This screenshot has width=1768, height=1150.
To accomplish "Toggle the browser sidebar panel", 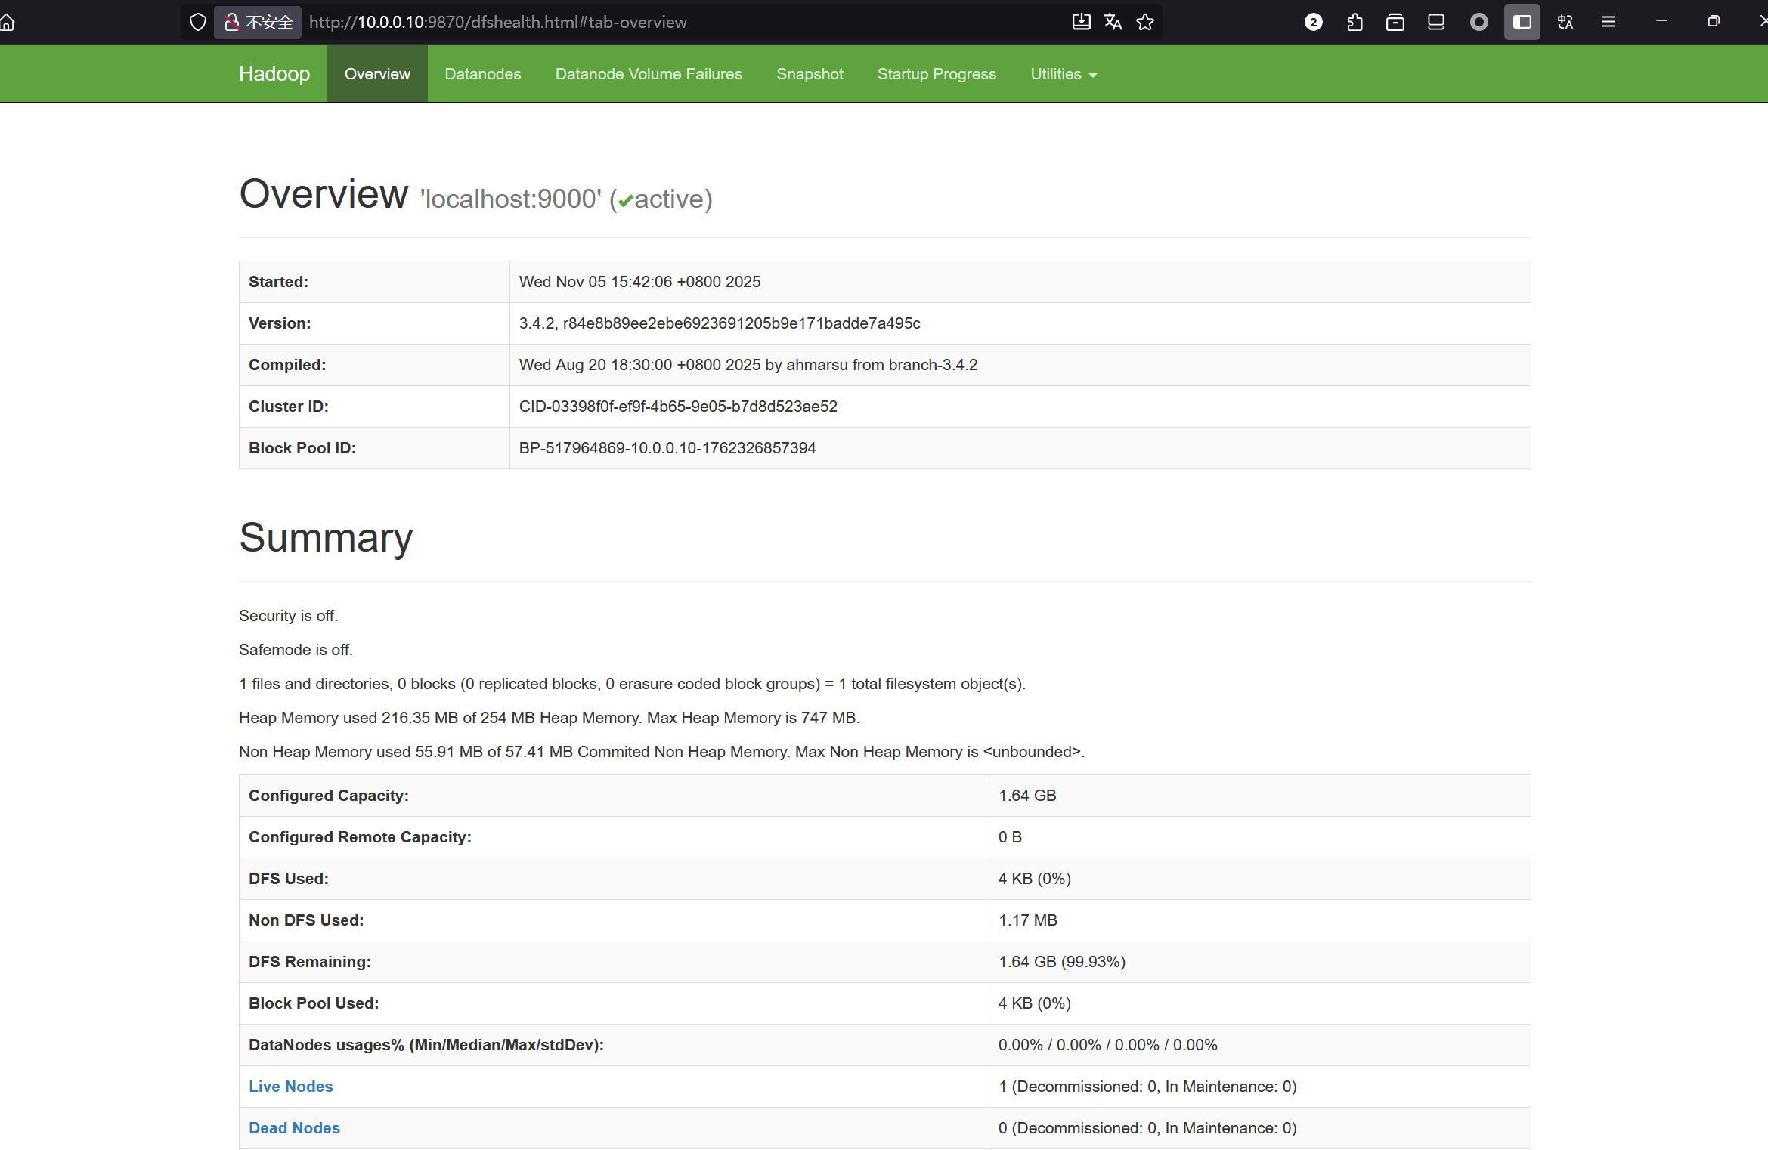I will pyautogui.click(x=1522, y=22).
